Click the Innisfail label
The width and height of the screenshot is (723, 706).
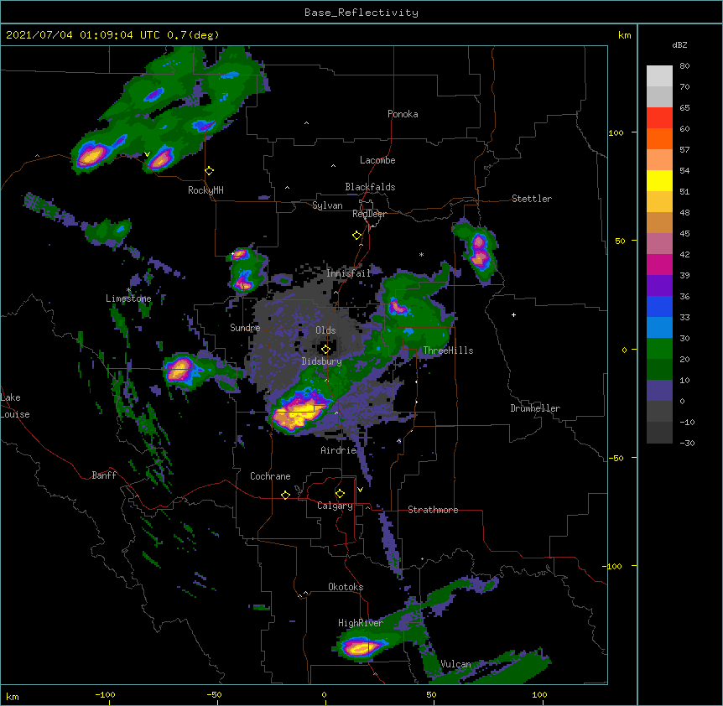tap(348, 273)
